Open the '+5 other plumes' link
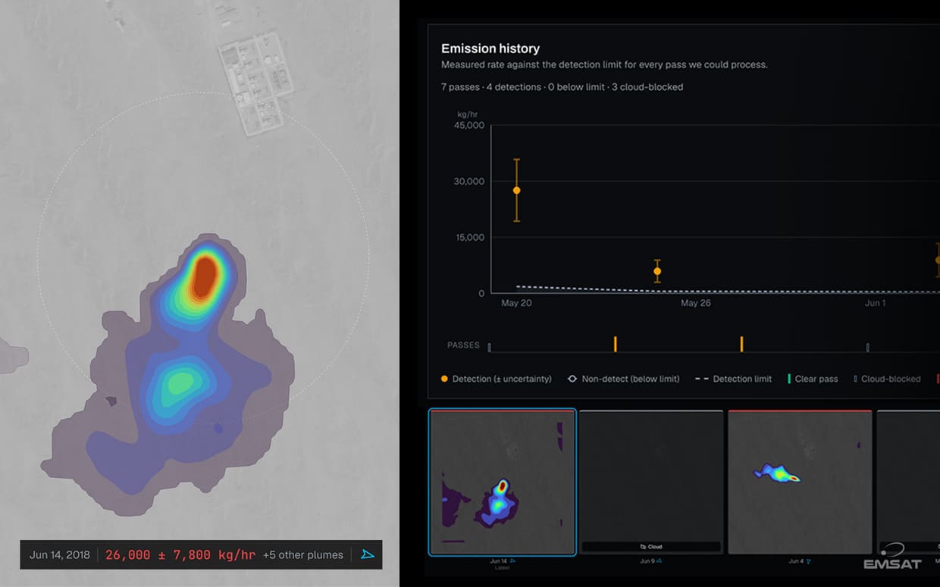This screenshot has width=940, height=587. [x=303, y=554]
